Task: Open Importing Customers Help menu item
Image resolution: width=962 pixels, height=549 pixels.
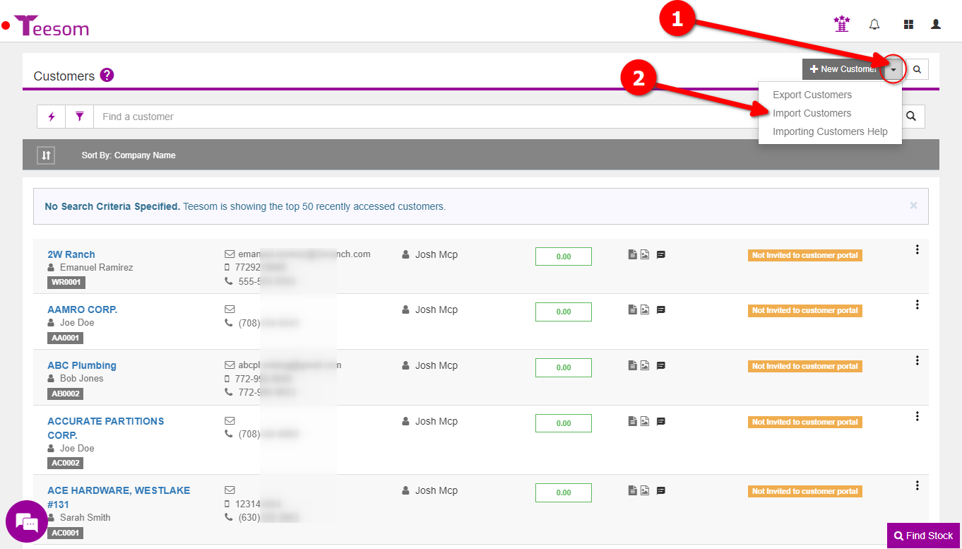Action: coord(830,131)
